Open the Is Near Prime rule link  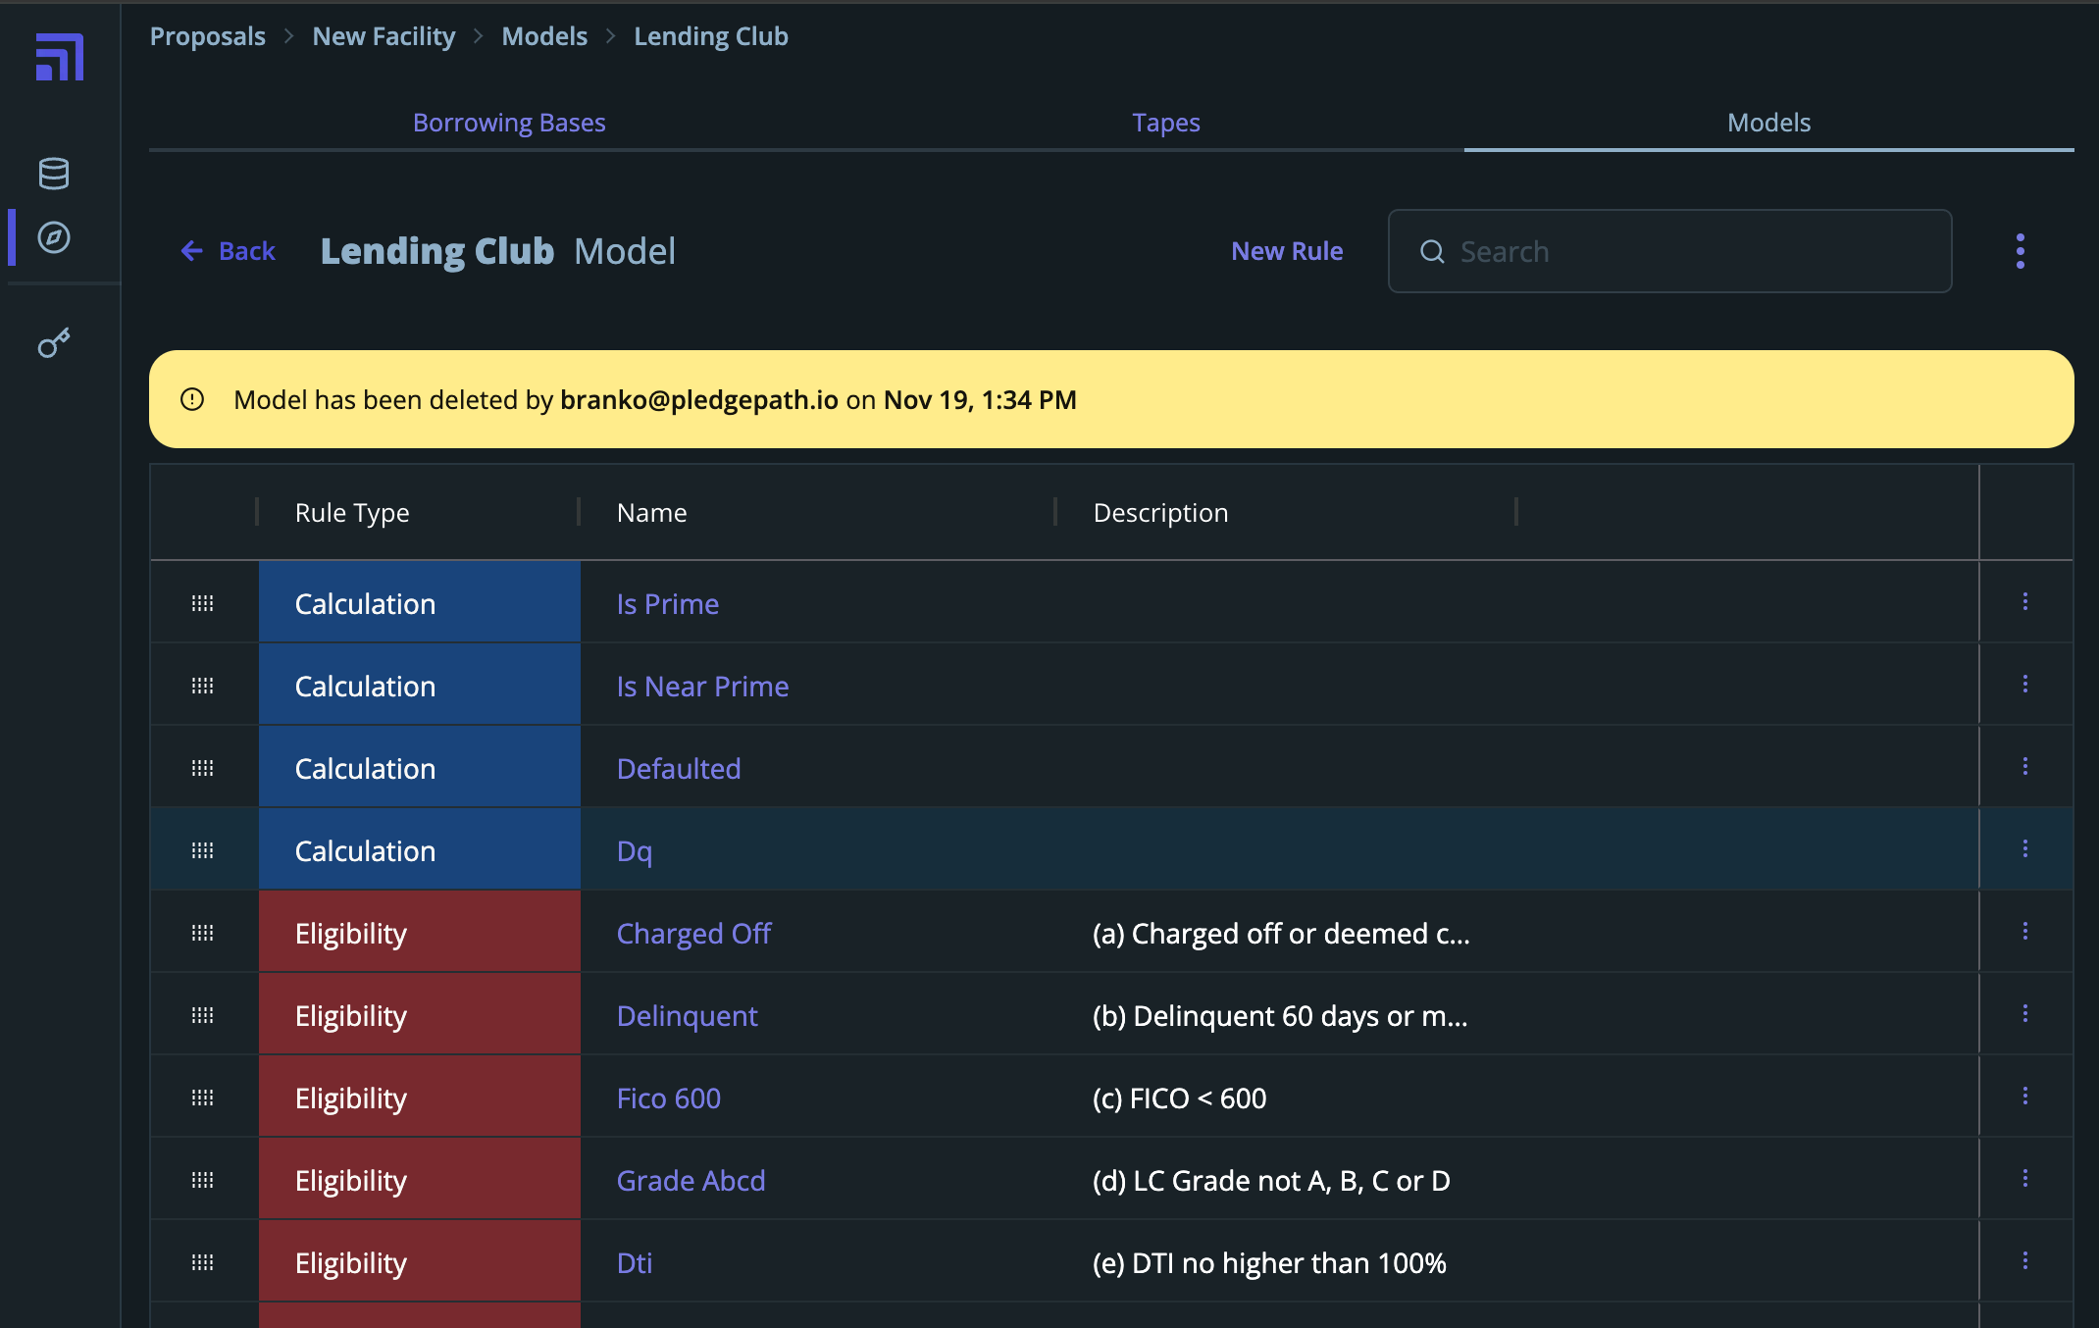pos(702,686)
